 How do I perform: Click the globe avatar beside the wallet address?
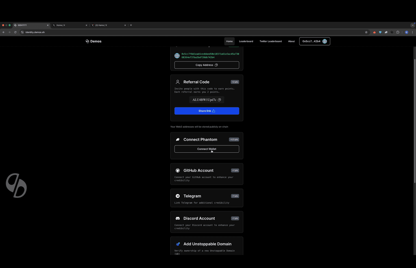[x=177, y=55]
